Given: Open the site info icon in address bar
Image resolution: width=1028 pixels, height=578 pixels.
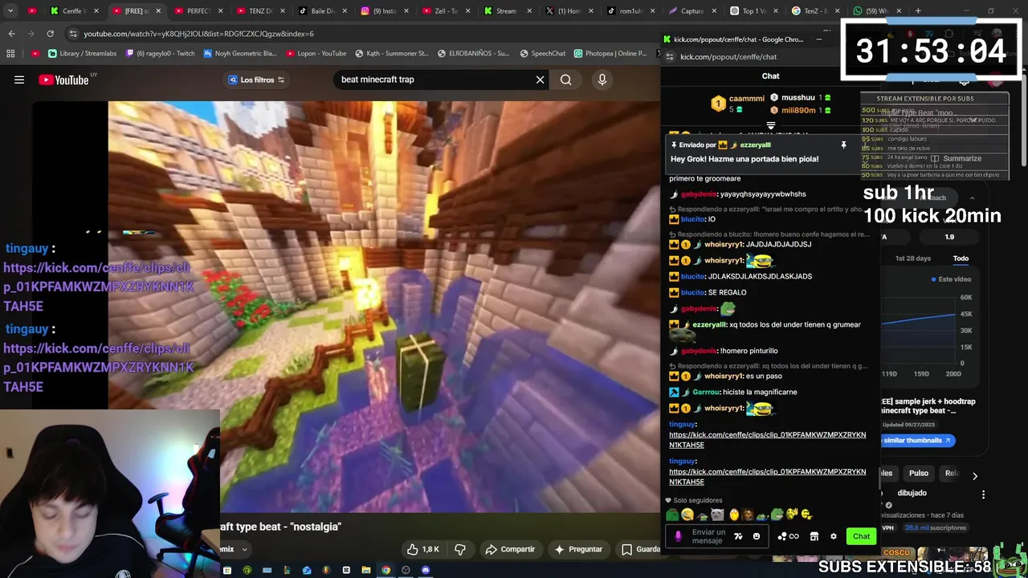Looking at the screenshot, I should pos(73,34).
